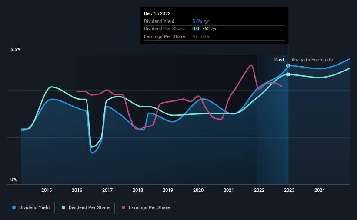Click the 5.5% y-axis label
The width and height of the screenshot is (357, 220).
click(15, 50)
